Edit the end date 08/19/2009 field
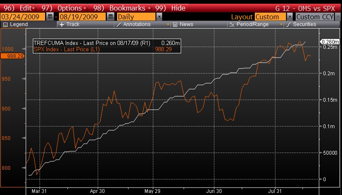342x195 pixels. pos(82,17)
